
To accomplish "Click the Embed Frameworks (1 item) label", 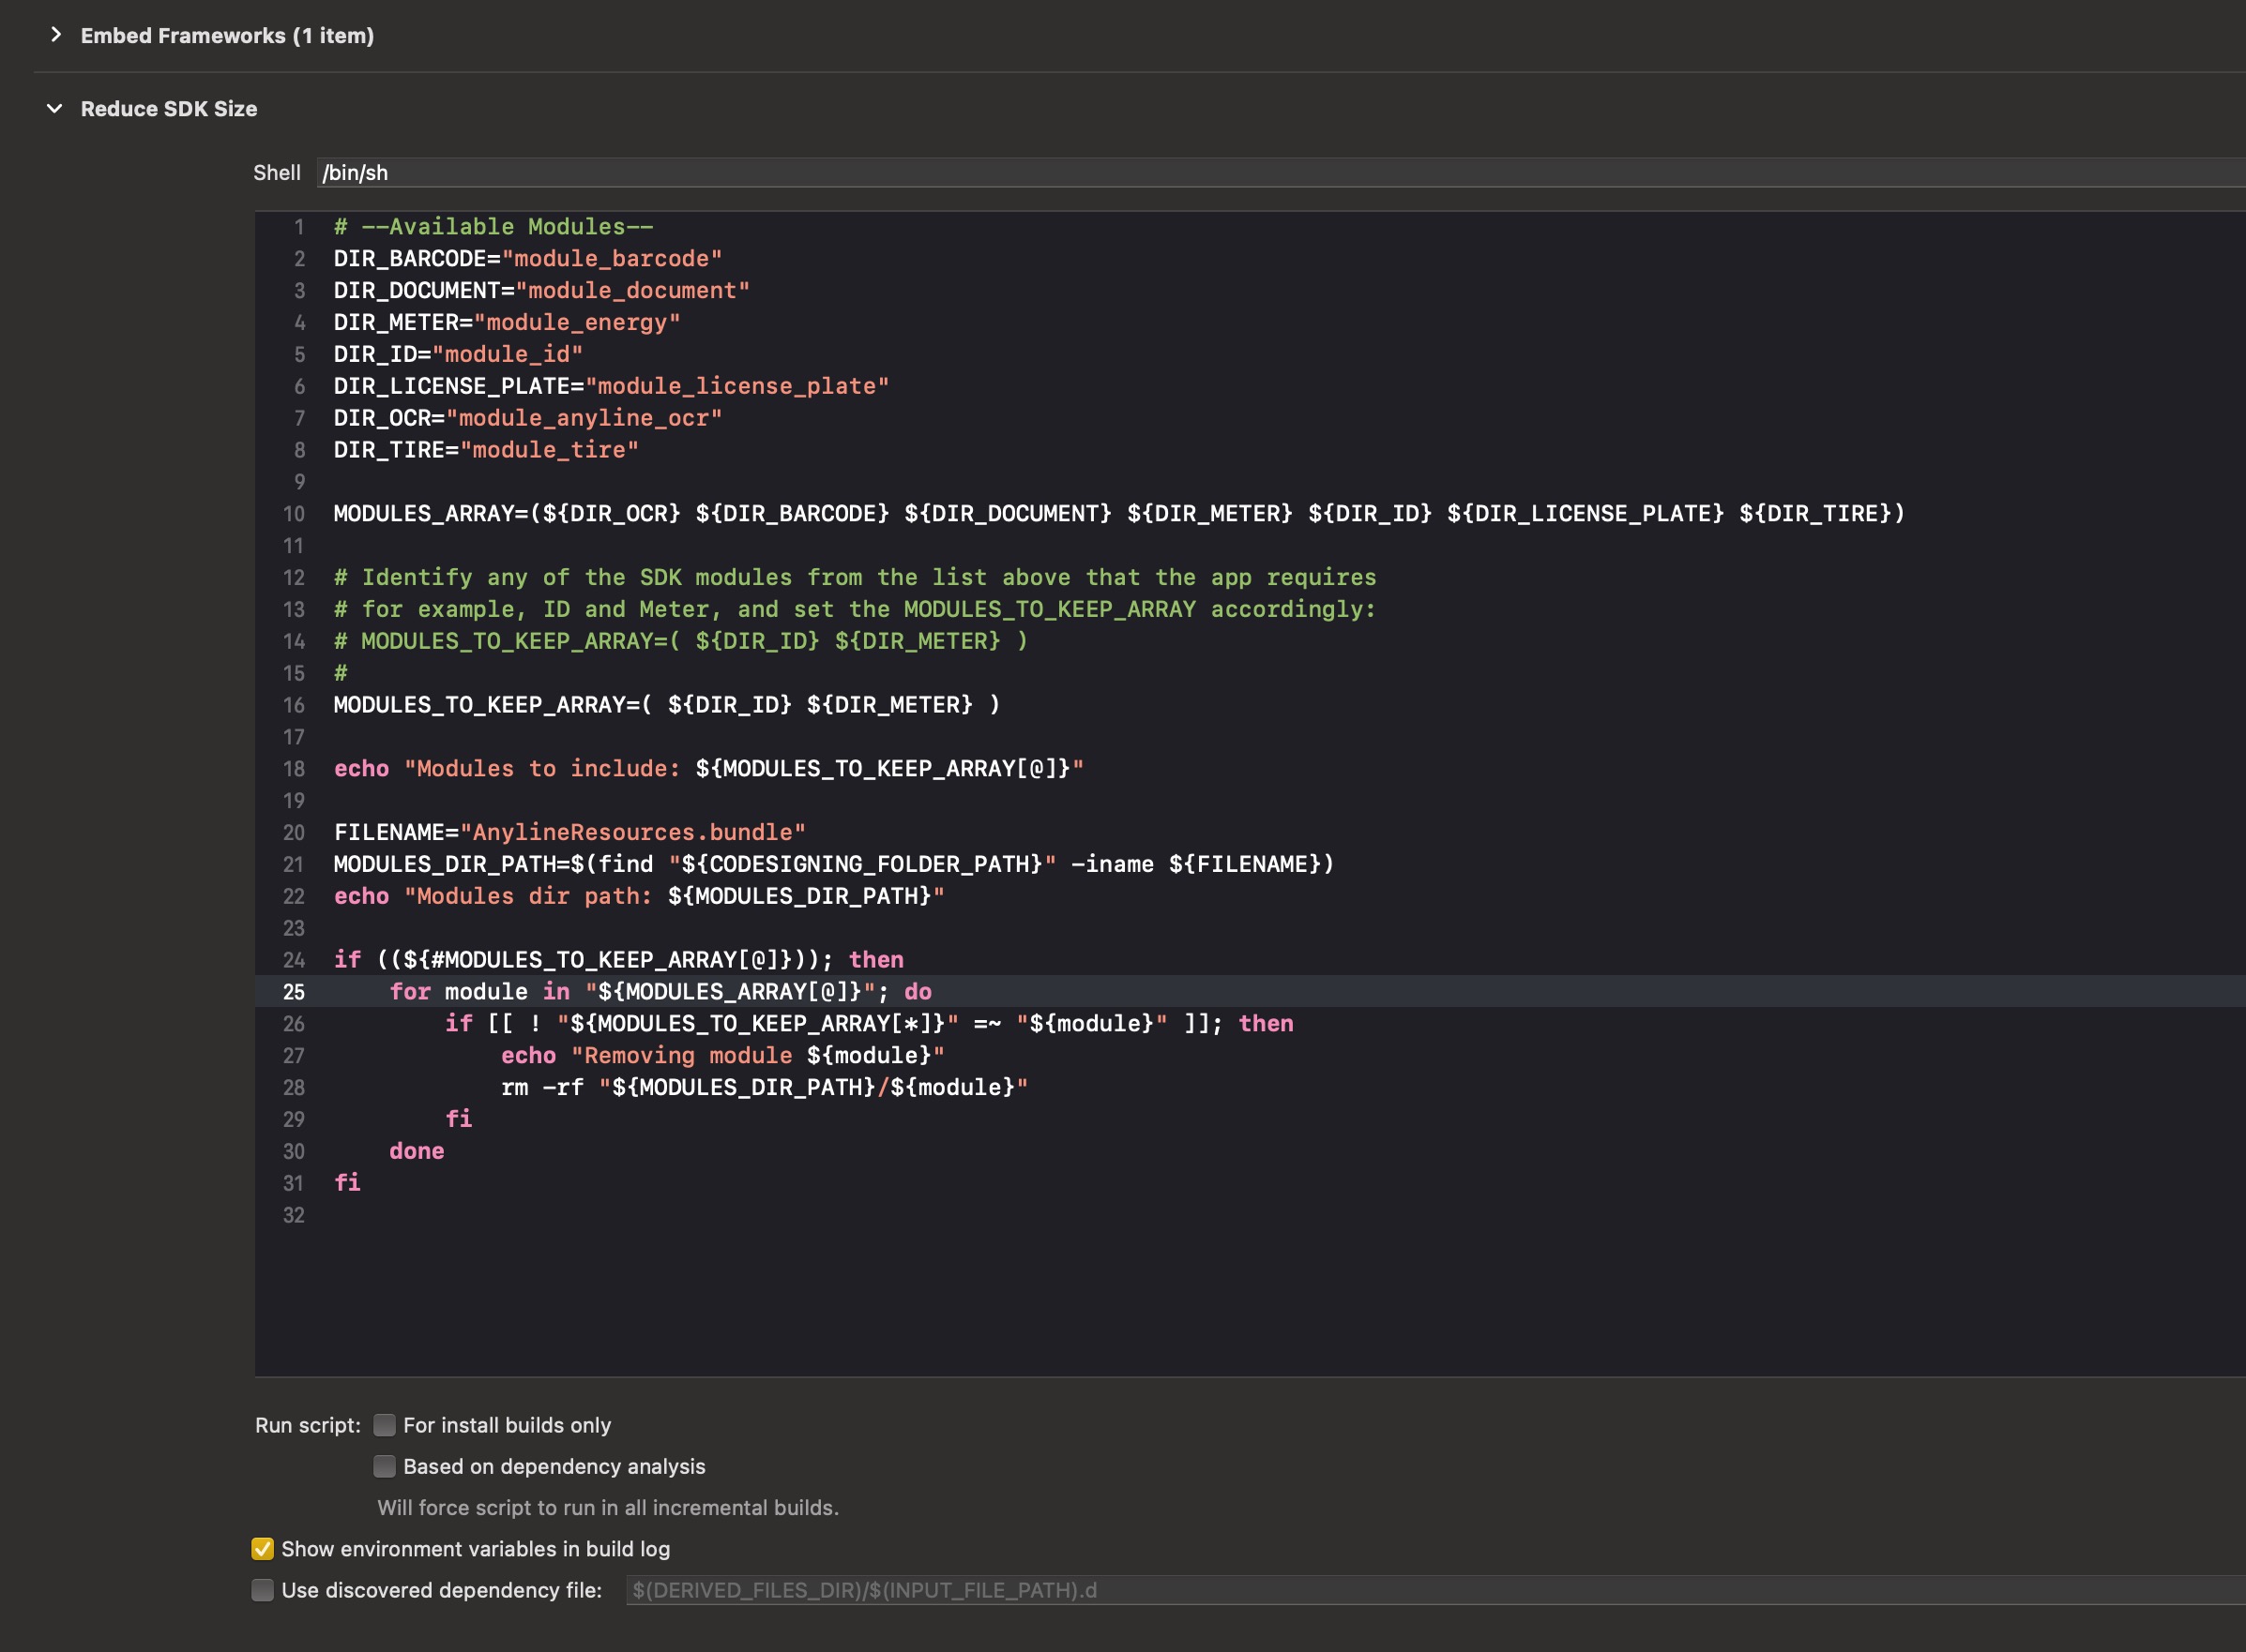I will pos(227,36).
